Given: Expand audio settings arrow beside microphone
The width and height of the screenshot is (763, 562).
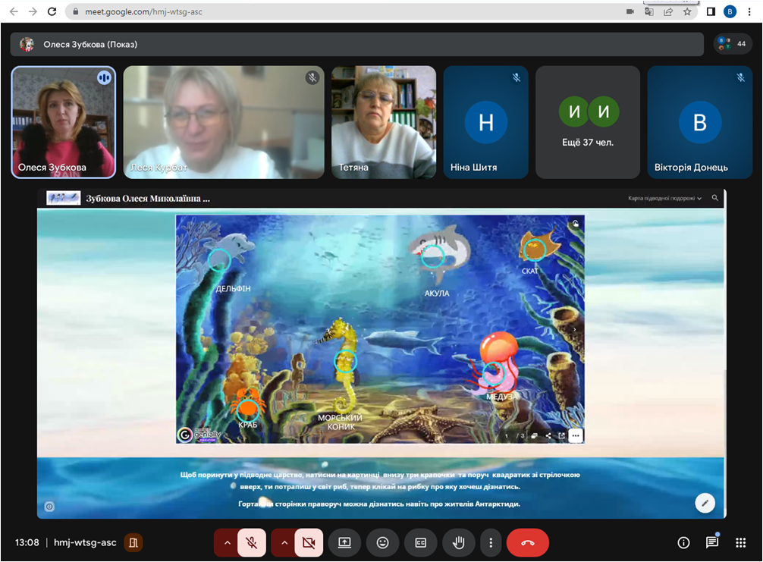Looking at the screenshot, I should [226, 542].
